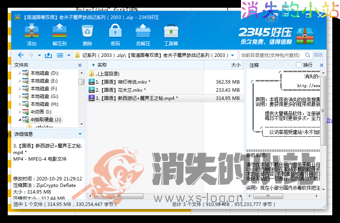The width and height of the screenshot is (340, 223).
Task: Click the 自解压 (Self-extract) icon
Action: (x=143, y=35)
